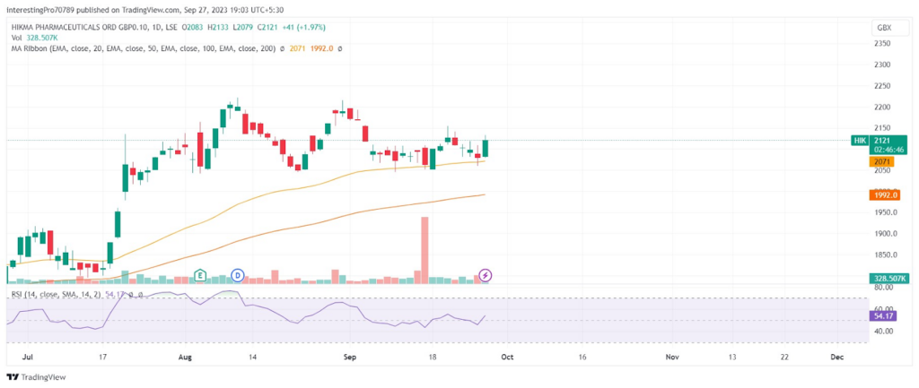Click the HIK symbol tag on price axis
Screen dimensions: 919x388
[x=859, y=140]
